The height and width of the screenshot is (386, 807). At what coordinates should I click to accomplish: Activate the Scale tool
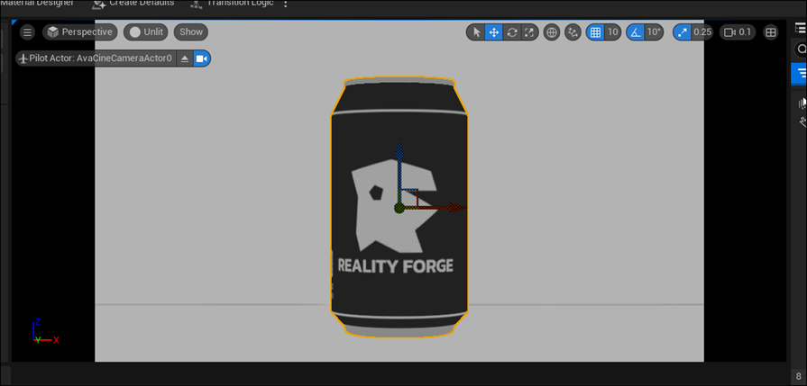tap(528, 32)
